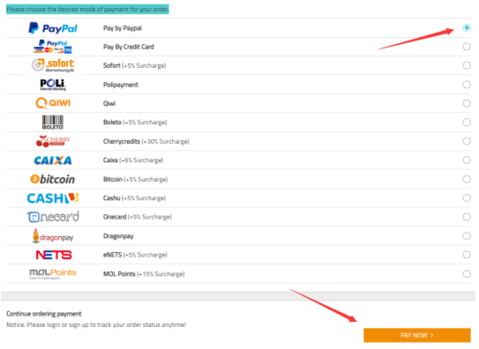This screenshot has width=479, height=349.
Task: Click the Sofort payment logo
Action: (x=53, y=65)
